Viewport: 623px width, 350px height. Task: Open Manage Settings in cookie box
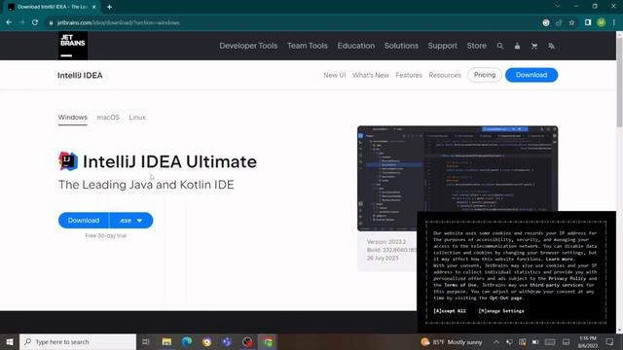(501, 311)
